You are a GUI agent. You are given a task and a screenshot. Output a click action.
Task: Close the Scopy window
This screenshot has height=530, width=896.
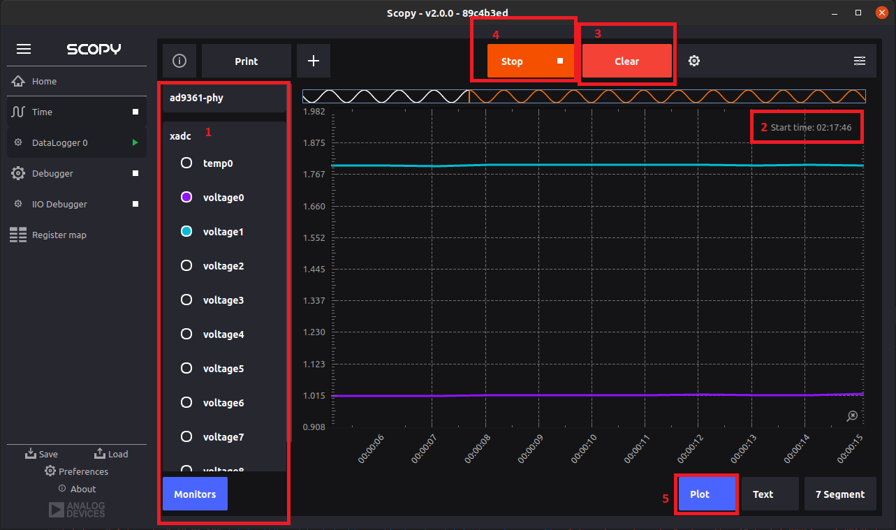click(x=881, y=13)
